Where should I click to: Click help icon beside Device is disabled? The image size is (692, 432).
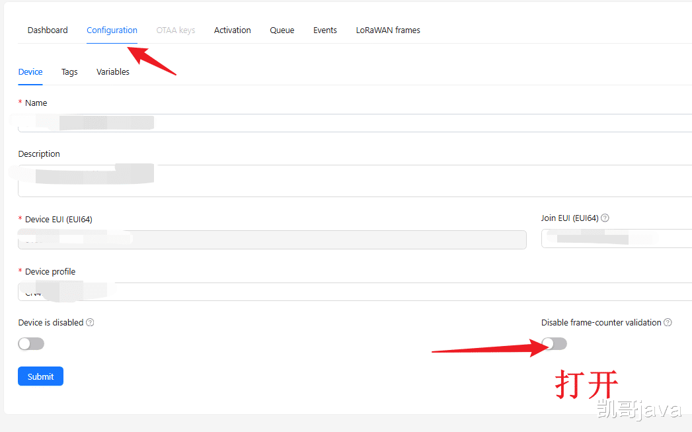[x=90, y=322]
